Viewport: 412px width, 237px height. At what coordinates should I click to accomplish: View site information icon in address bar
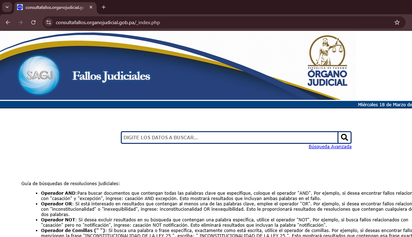pyautogui.click(x=49, y=22)
